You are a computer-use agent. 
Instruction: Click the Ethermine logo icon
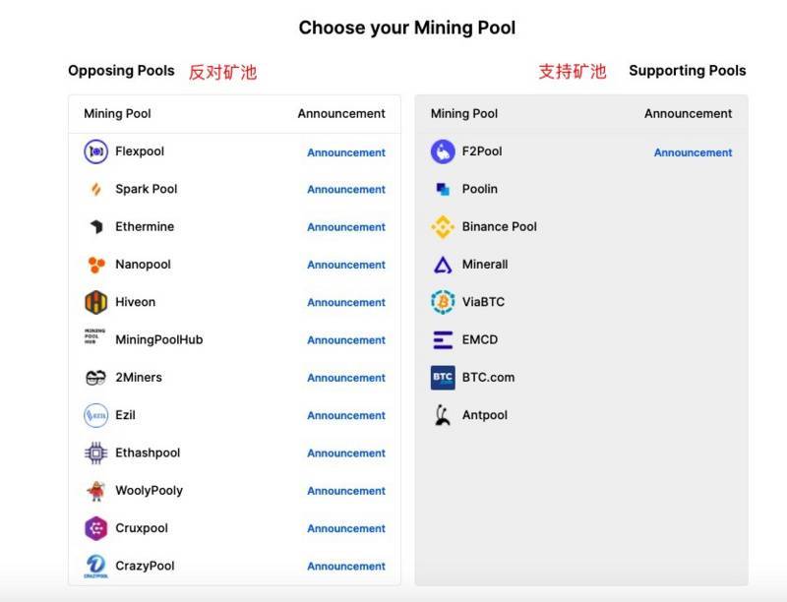tap(94, 226)
